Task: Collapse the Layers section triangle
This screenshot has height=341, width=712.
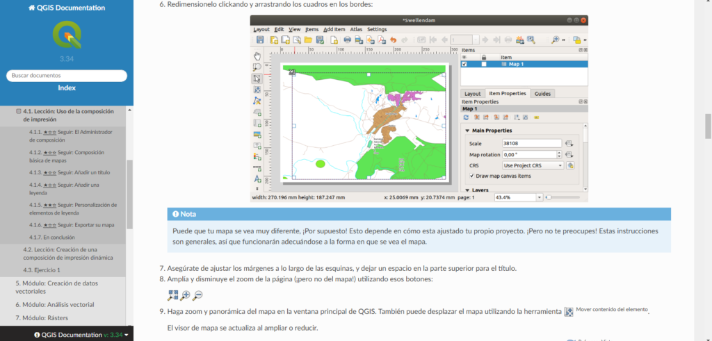Action: click(467, 190)
